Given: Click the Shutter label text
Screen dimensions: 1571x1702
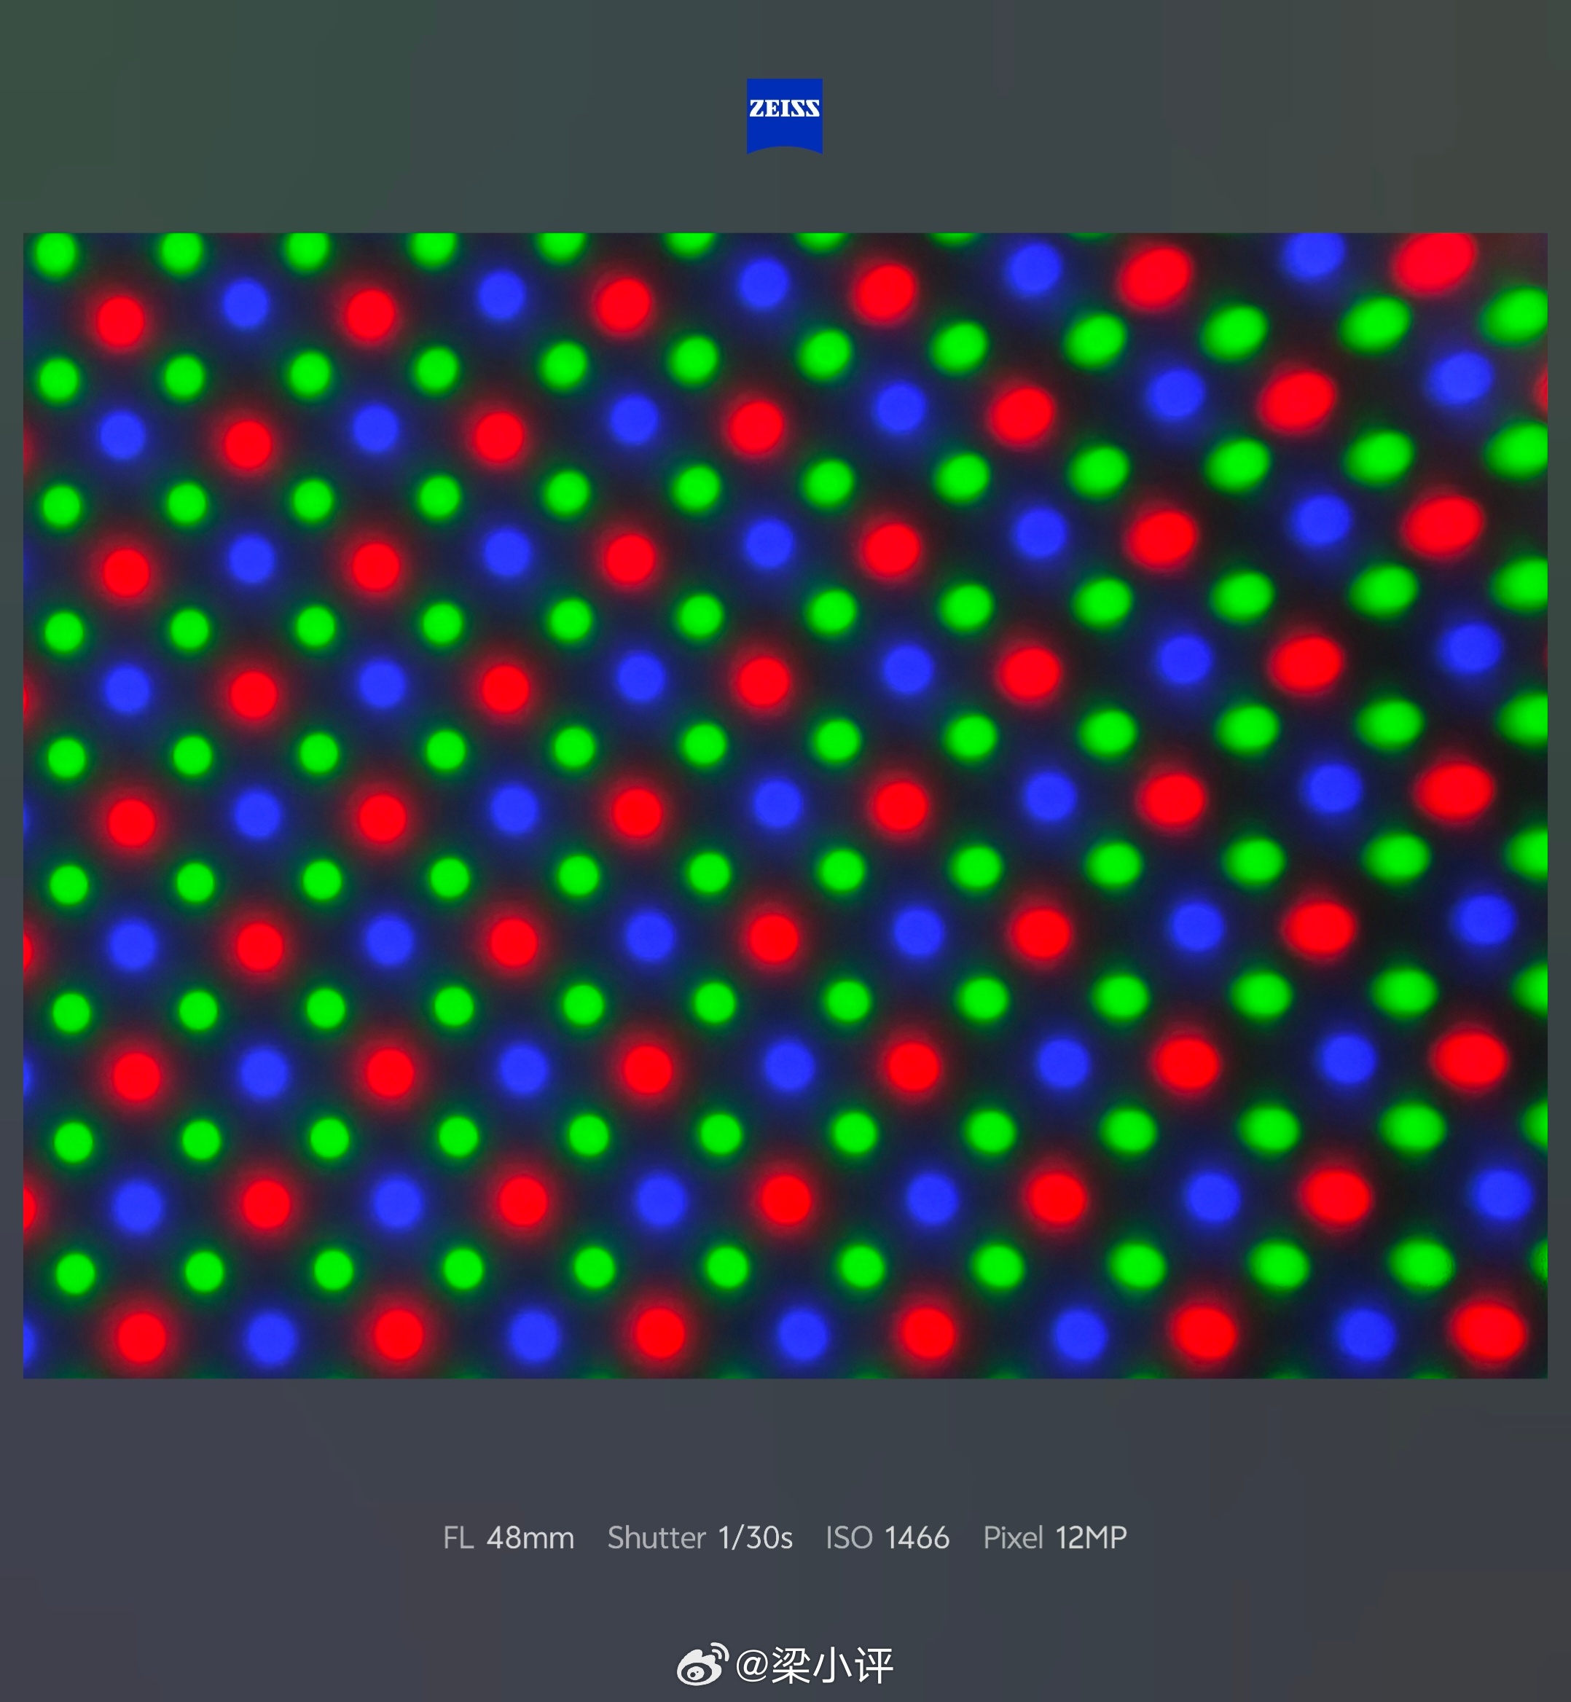Looking at the screenshot, I should [x=657, y=1537].
